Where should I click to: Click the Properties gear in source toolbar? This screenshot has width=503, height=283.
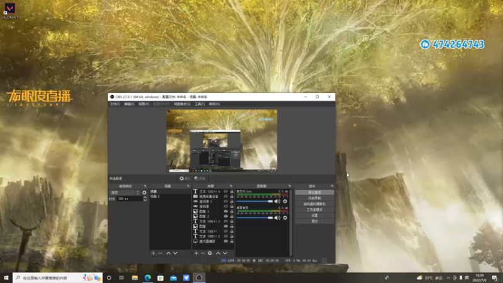coord(185,179)
